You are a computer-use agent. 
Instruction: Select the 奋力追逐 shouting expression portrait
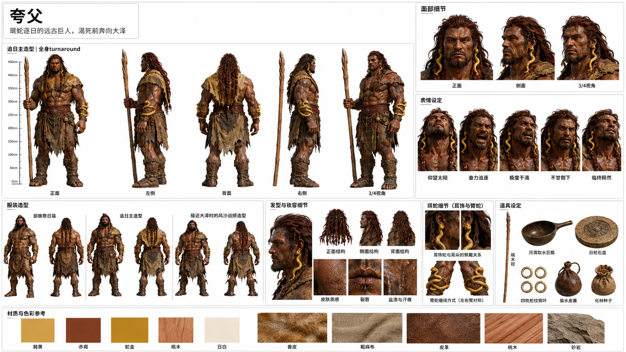[x=478, y=140]
